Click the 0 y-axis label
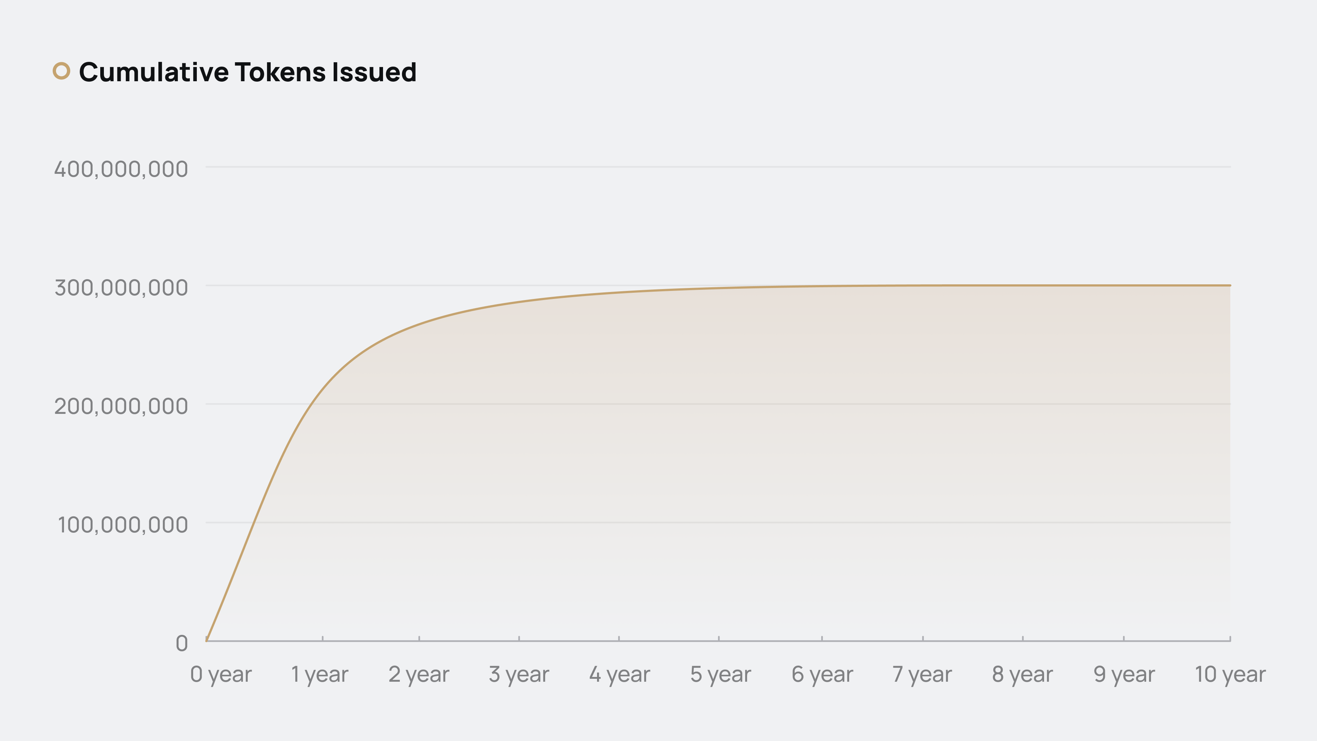The image size is (1317, 741). click(181, 644)
